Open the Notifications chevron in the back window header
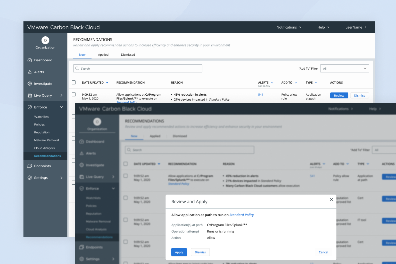The height and width of the screenshot is (264, 396). (300, 27)
